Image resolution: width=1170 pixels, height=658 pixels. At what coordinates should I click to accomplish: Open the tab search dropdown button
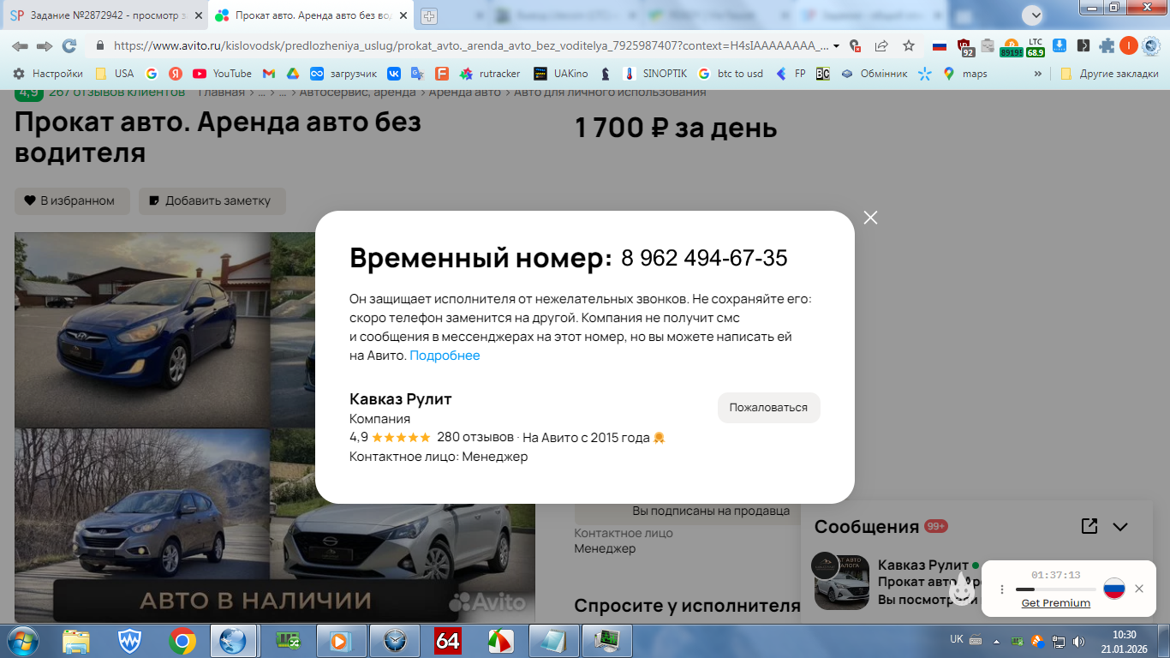click(1033, 15)
